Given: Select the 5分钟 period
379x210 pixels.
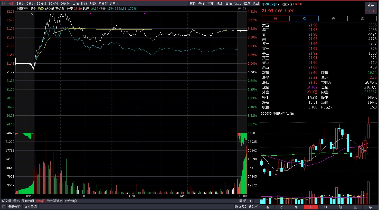Looking at the screenshot, I should [31, 3].
